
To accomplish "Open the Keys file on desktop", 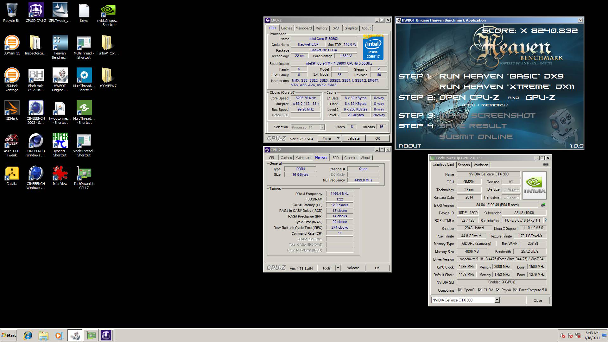I will tap(84, 13).
